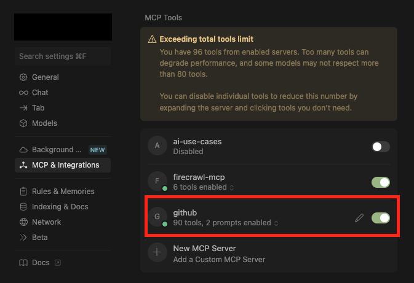Click New MCP Server label

204,249
